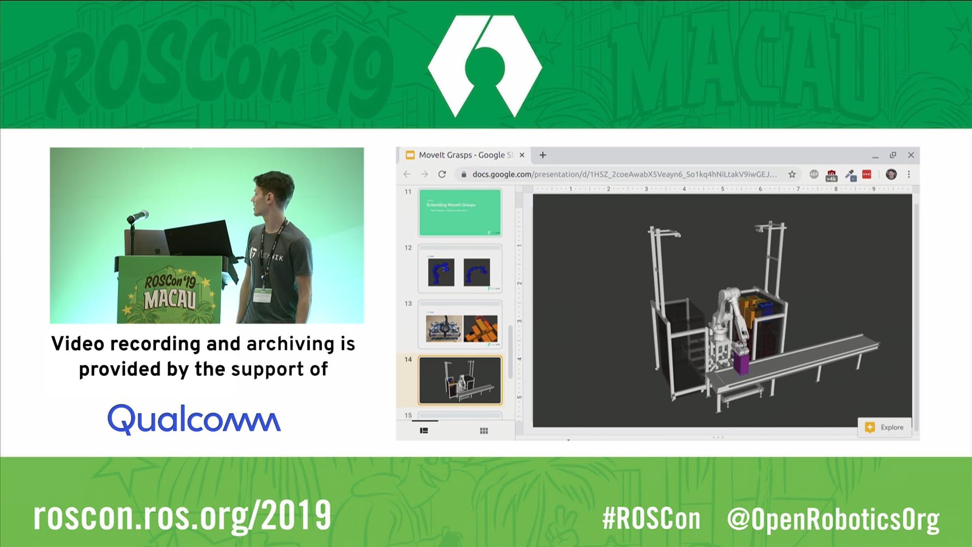
Task: Click the slide editor vertical scrollbar
Action: click(x=916, y=318)
